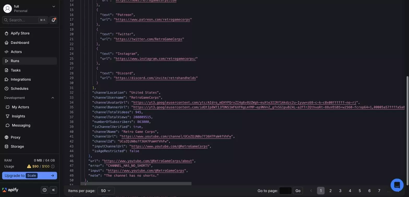Go to results page 5
The width and height of the screenshot is (409, 197).
360,191
